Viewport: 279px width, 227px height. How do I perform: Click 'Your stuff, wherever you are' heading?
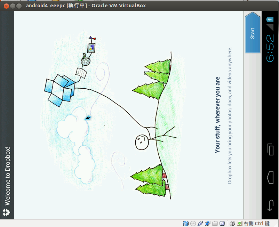click(x=217, y=115)
